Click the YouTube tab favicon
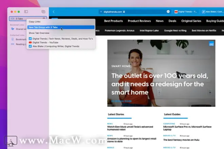 coord(176,12)
